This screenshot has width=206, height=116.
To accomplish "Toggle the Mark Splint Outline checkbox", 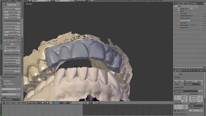I will pyautogui.click(x=5, y=41).
